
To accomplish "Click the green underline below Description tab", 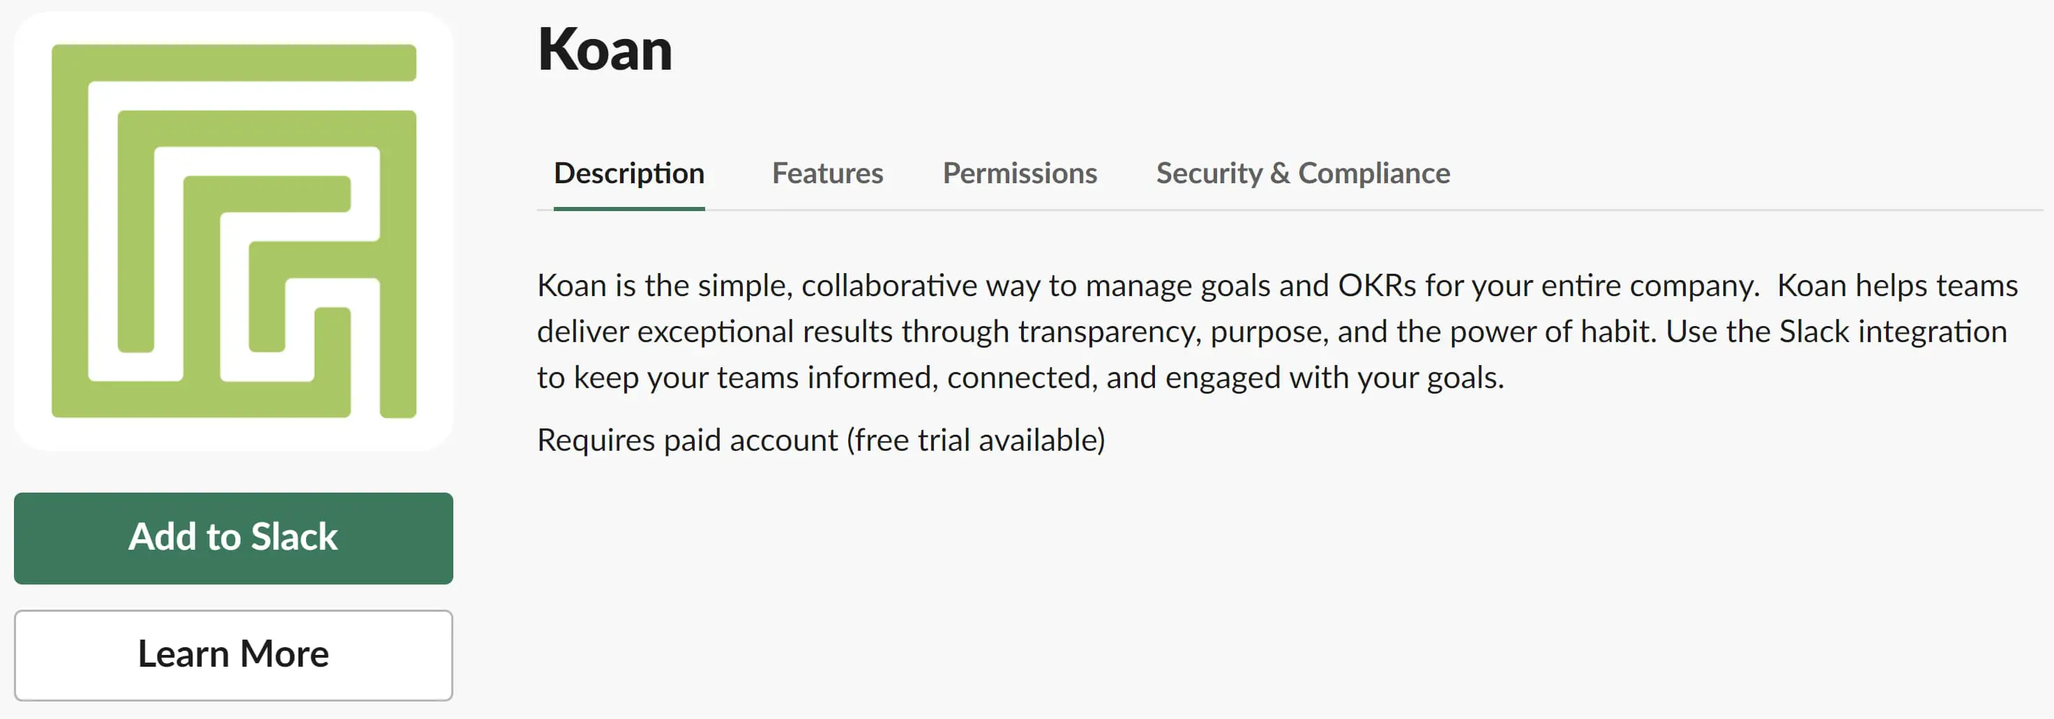I will pyautogui.click(x=629, y=208).
